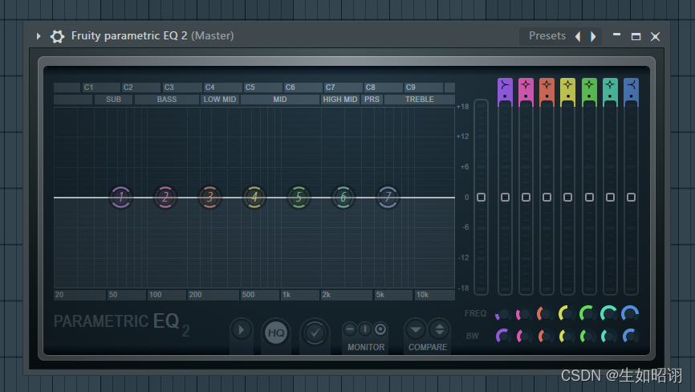Click green FREQ knob for band 5
The height and width of the screenshot is (392, 695).
(x=587, y=313)
